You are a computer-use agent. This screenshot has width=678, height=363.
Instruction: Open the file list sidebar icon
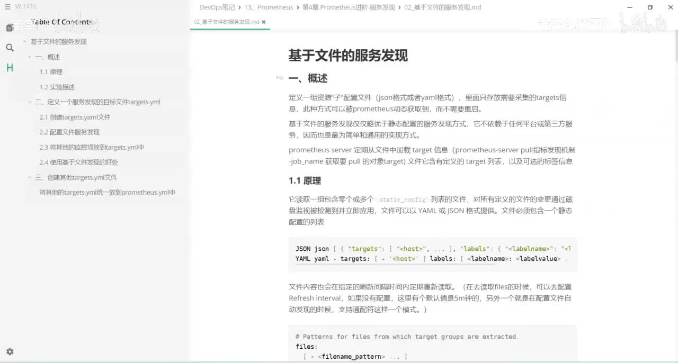10,28
